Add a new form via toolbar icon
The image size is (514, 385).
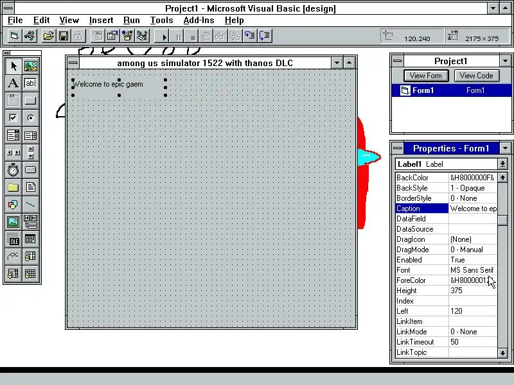point(14,36)
